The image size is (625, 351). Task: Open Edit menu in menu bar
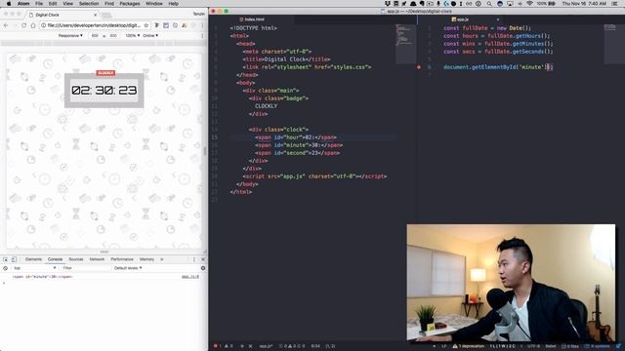coord(53,4)
